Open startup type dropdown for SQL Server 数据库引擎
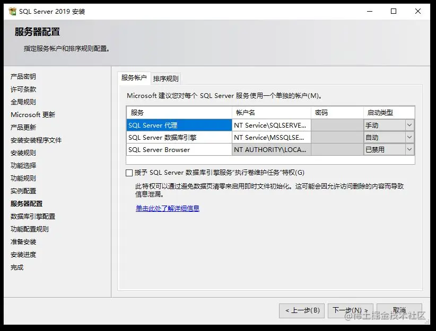Screen dimensions: 436x331 point(409,138)
